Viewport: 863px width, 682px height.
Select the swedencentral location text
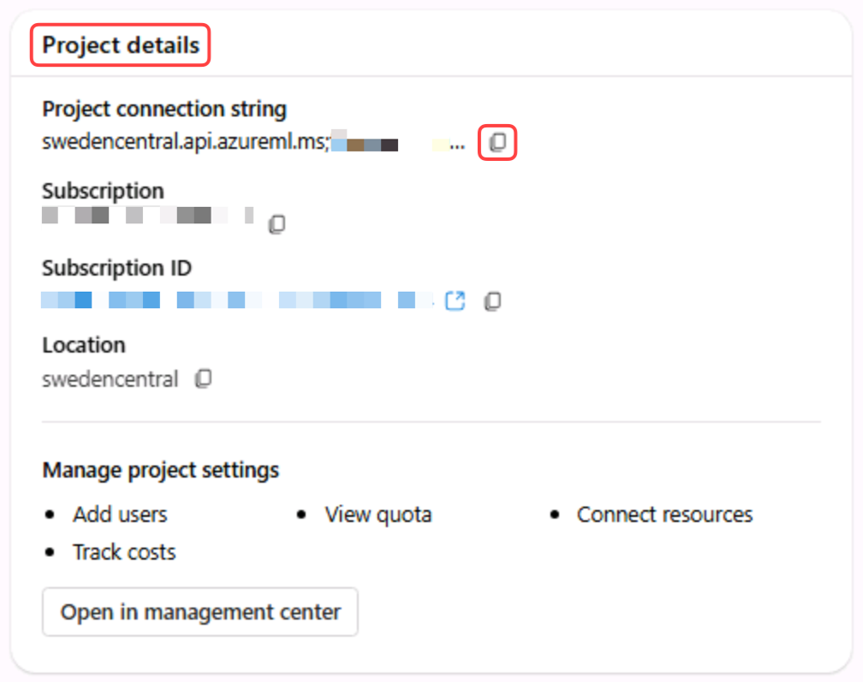(x=110, y=377)
